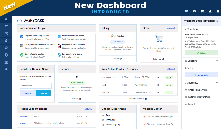
Task: Click the Total balance badge
Action: (x=118, y=42)
